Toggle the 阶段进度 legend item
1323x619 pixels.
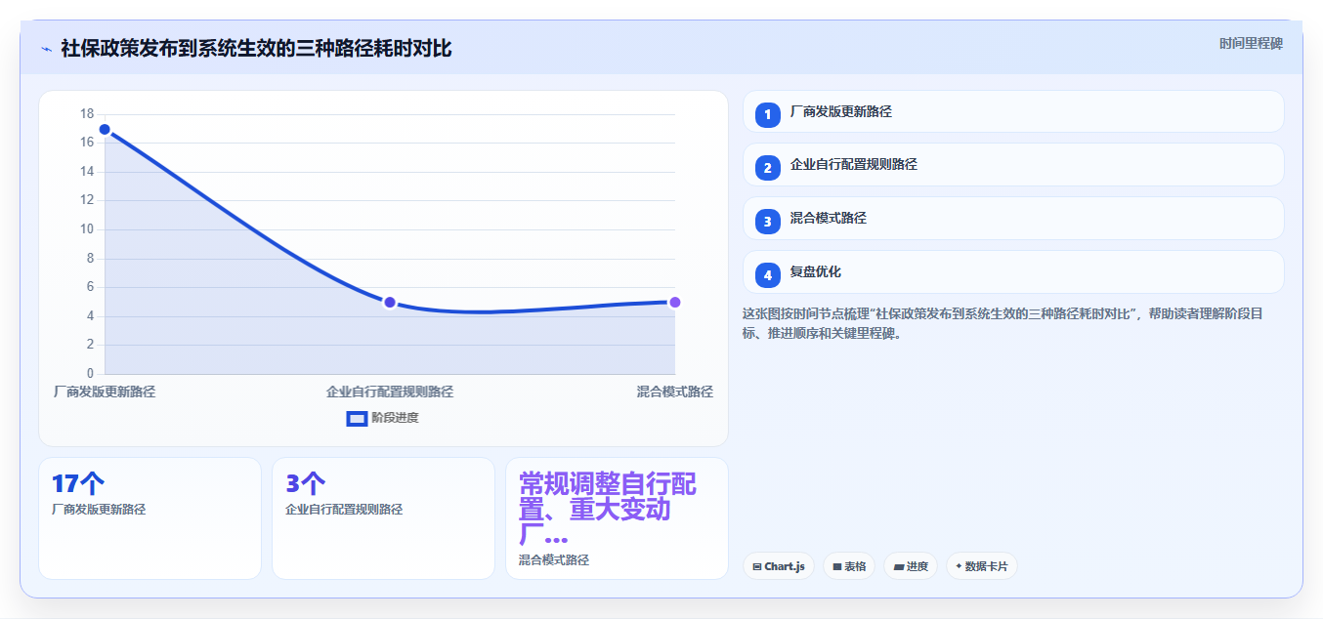tap(383, 418)
